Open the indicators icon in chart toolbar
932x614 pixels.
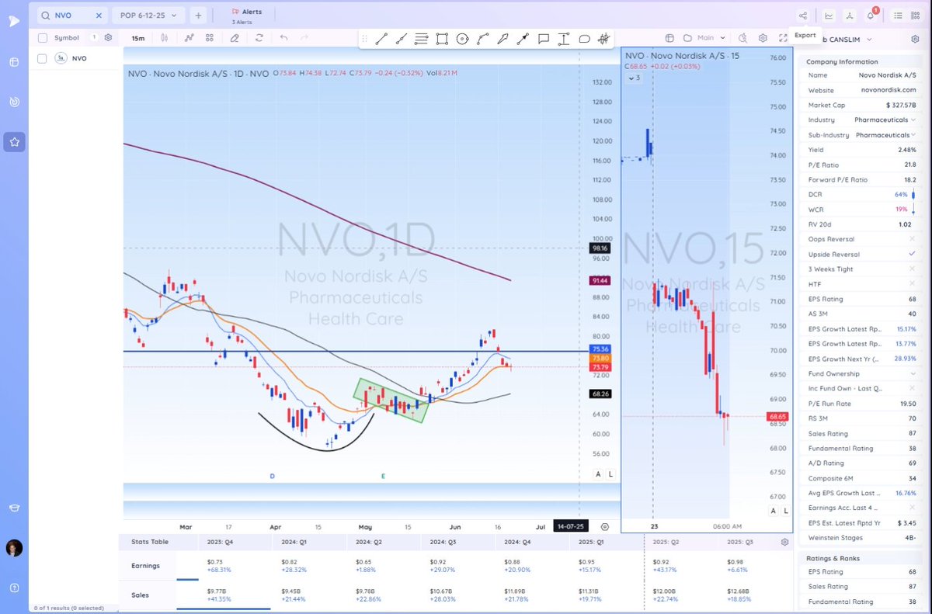pos(189,37)
